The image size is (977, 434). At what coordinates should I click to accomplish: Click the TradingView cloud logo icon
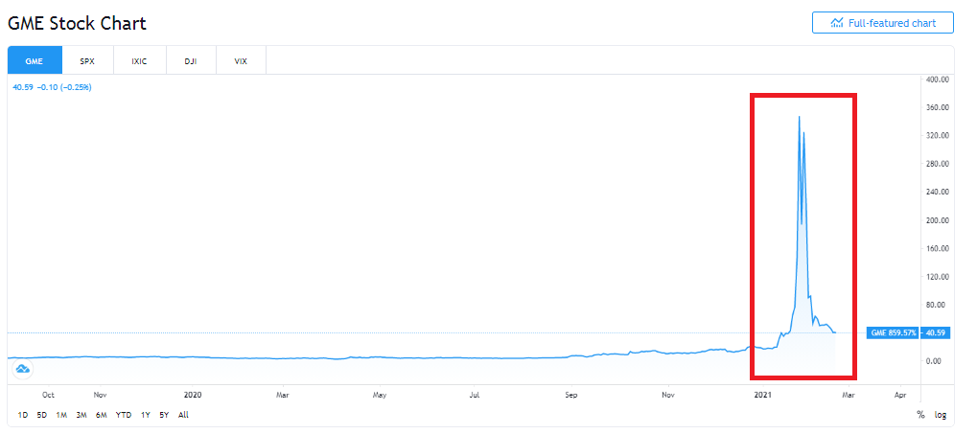[x=22, y=369]
